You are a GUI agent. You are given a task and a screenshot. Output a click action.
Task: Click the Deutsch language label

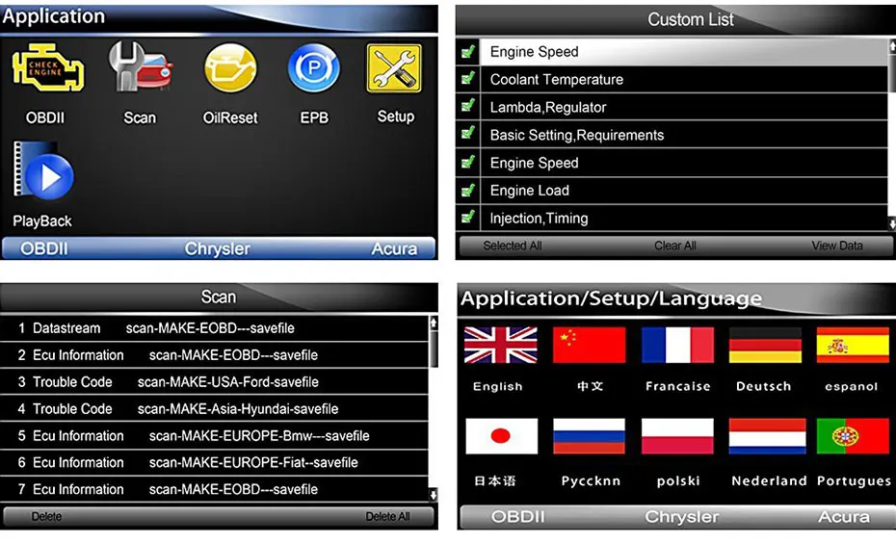(x=763, y=387)
